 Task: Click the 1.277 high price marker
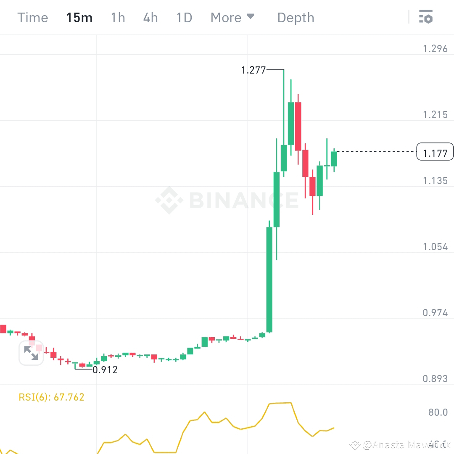click(x=253, y=70)
